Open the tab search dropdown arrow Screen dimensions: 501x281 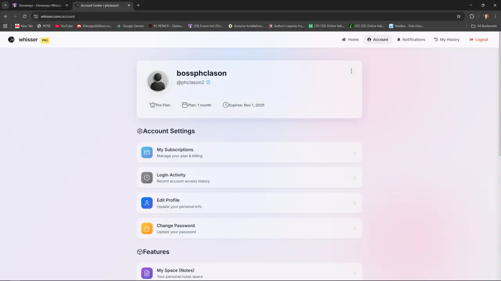(x=5, y=5)
